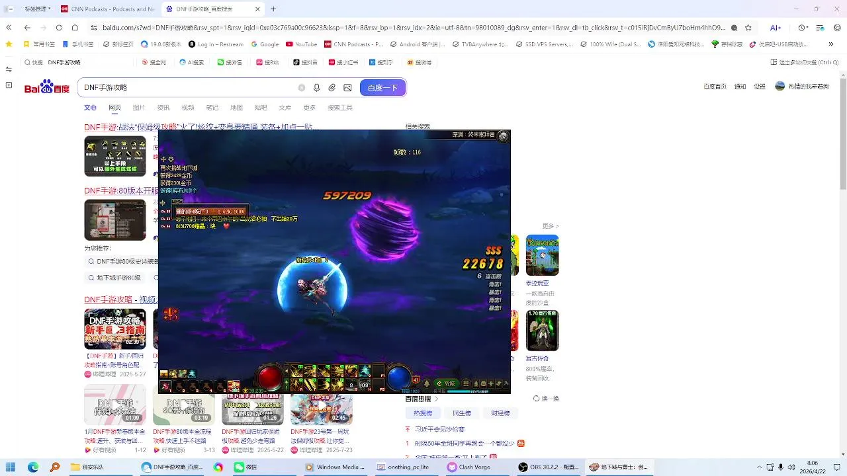Open the AI+ assistant in the browser toolbar
Screen dimensions: 847x476
[x=775, y=28]
